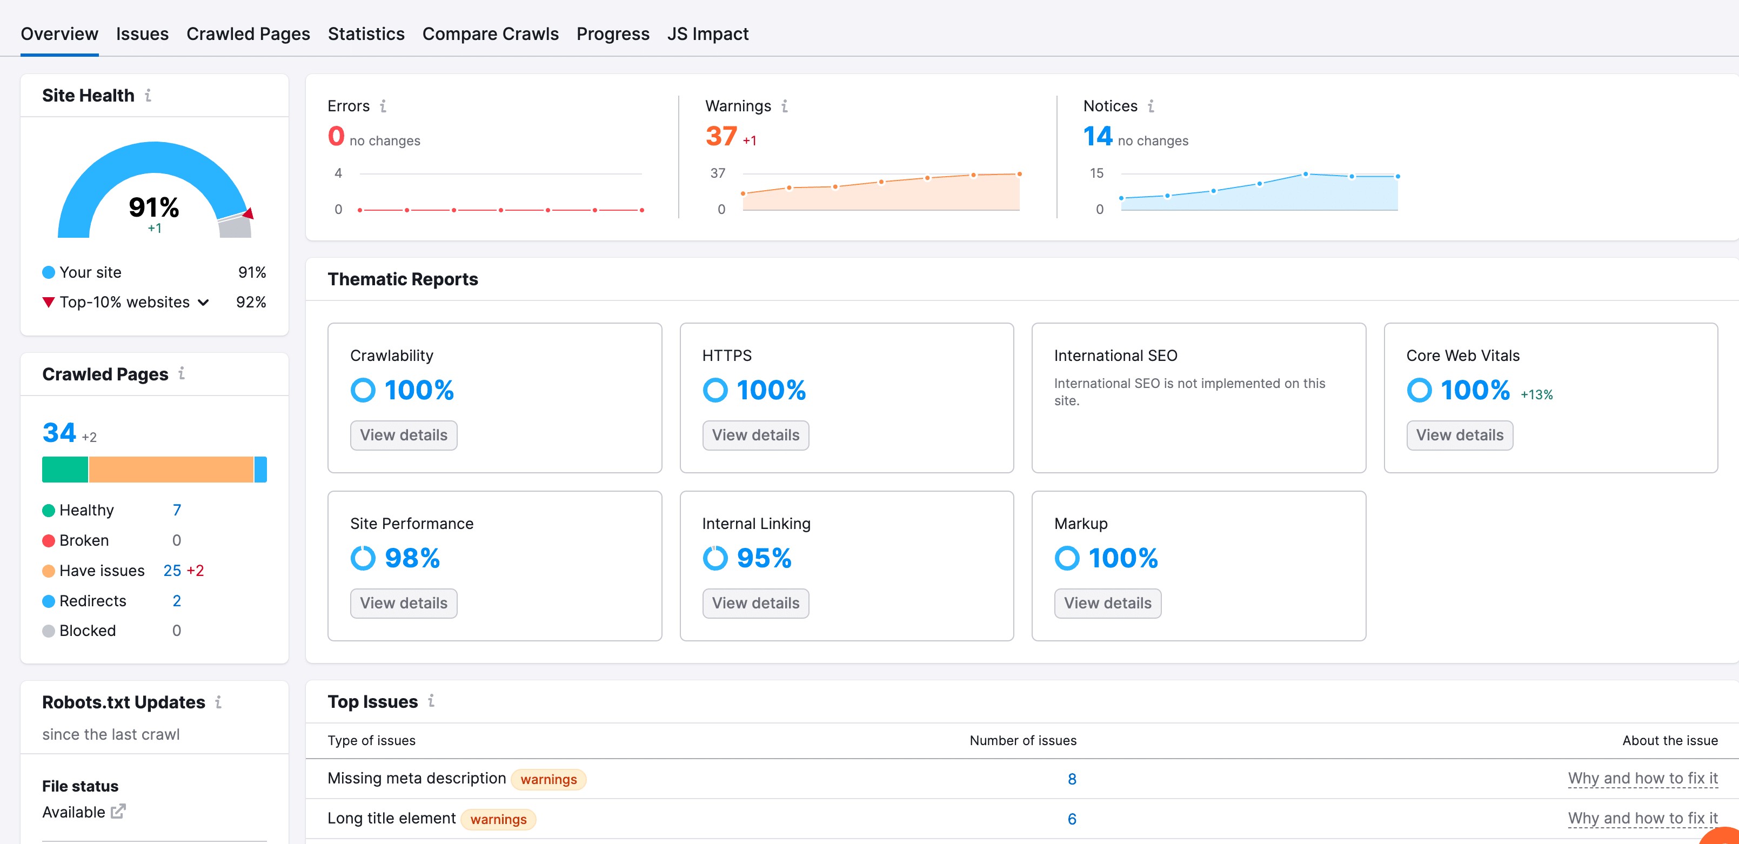Select the Issues tab

tap(141, 34)
